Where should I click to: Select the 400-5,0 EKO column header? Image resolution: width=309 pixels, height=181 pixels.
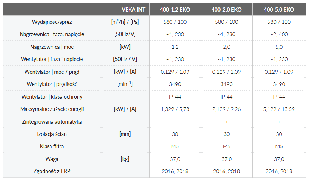click(x=279, y=10)
